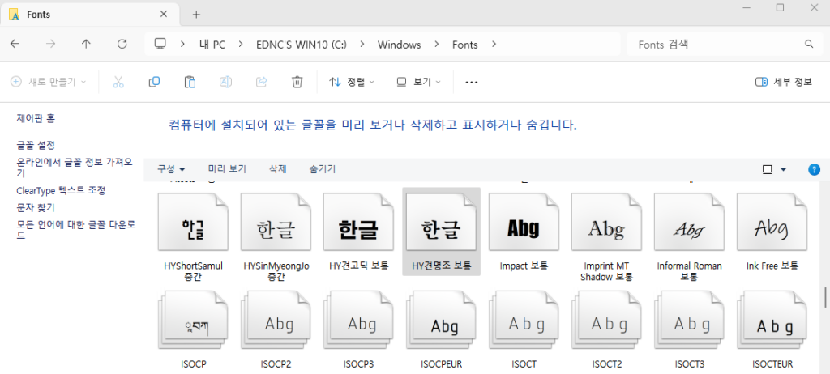Select the ISOCP2 font family
The height and width of the screenshot is (374, 830).
pyautogui.click(x=276, y=328)
